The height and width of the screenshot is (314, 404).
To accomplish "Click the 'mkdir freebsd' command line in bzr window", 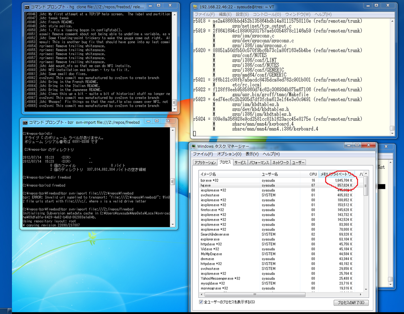I will [x=47, y=177].
